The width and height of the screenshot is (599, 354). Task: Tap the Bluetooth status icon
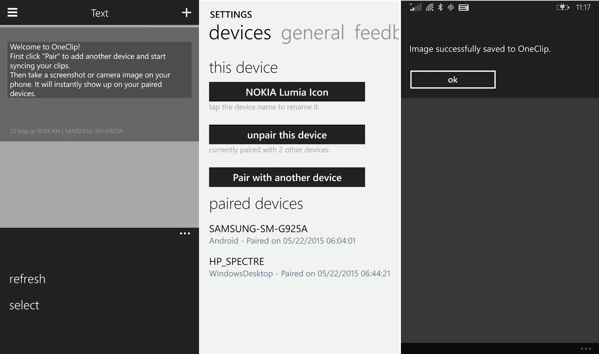(440, 7)
